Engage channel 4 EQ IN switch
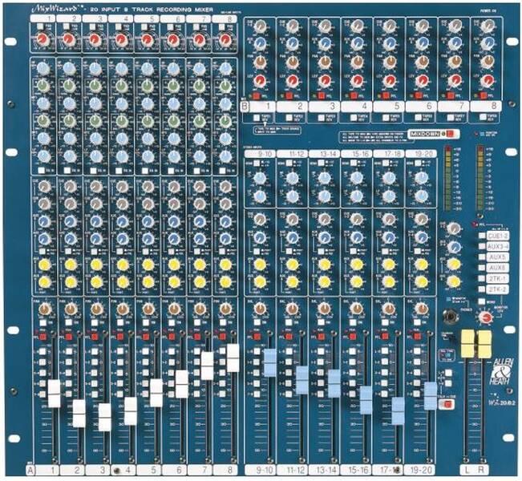This screenshot has height=481, width=522. (119, 171)
